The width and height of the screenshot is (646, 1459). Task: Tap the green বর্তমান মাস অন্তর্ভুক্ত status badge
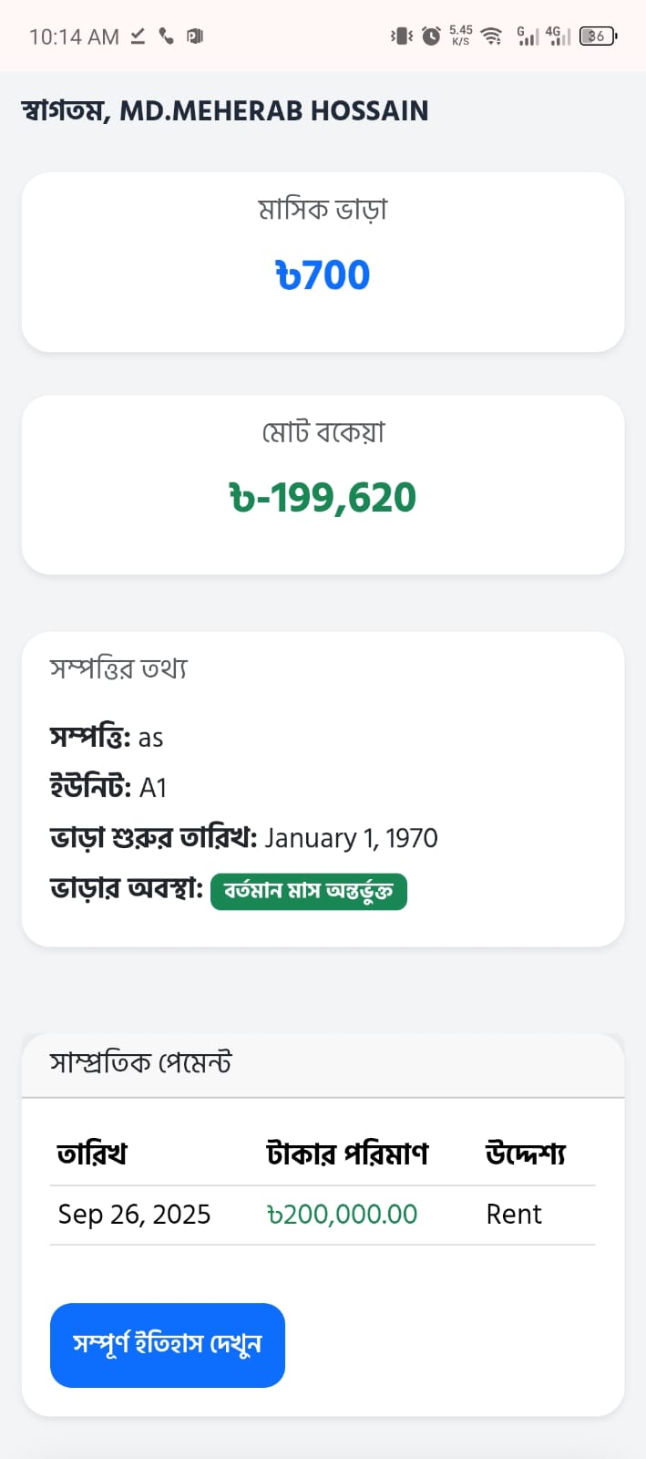(309, 891)
